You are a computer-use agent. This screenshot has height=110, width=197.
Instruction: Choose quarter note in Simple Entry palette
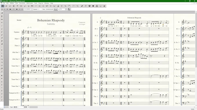click(x=2, y=29)
